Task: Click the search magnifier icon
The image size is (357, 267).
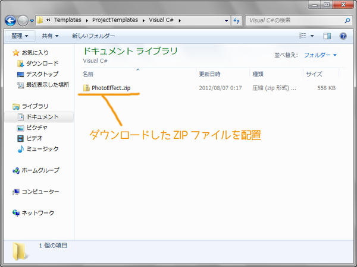Action: click(x=347, y=20)
